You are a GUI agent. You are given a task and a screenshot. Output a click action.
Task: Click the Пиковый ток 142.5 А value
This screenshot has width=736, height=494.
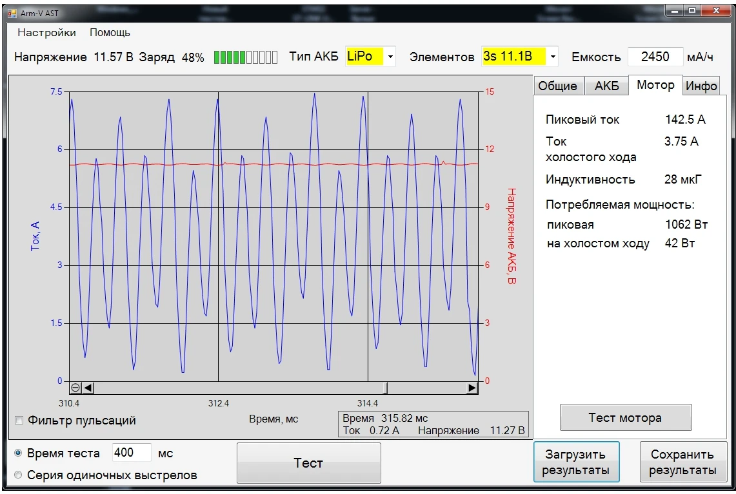coord(685,120)
